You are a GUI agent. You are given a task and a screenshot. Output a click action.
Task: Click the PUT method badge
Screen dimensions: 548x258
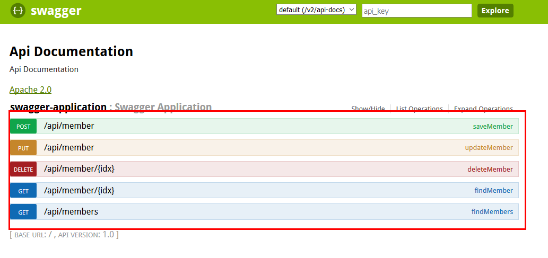[x=23, y=148]
